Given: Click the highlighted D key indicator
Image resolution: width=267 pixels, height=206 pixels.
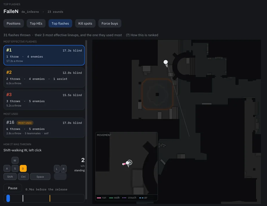Looking at the screenshot, I should pyautogui.click(x=23, y=168).
